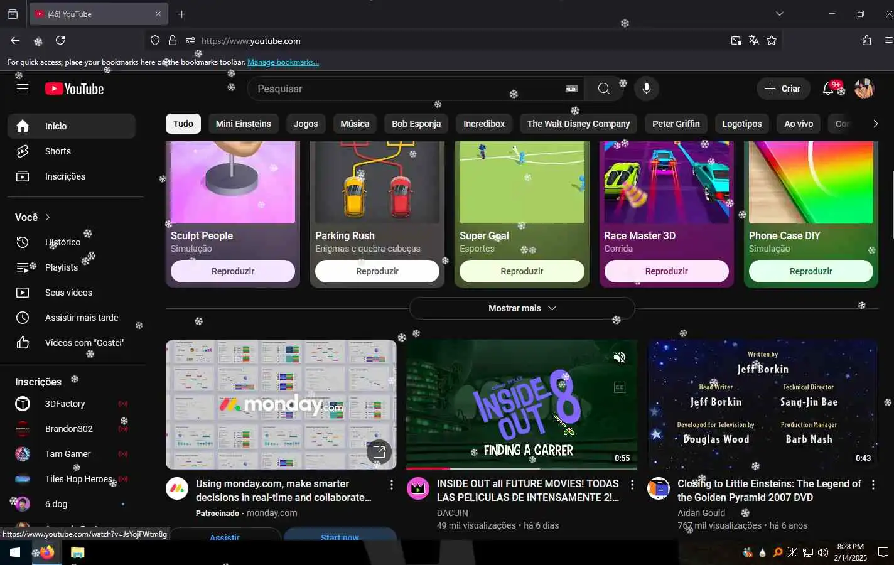Select The Walt Disney Company chip

pyautogui.click(x=578, y=124)
